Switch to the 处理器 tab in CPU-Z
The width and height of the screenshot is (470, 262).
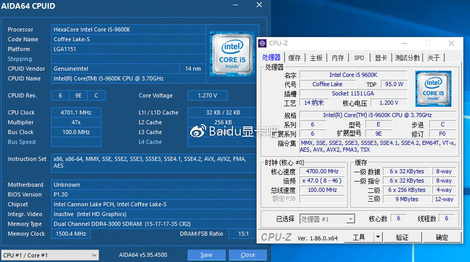coord(271,57)
